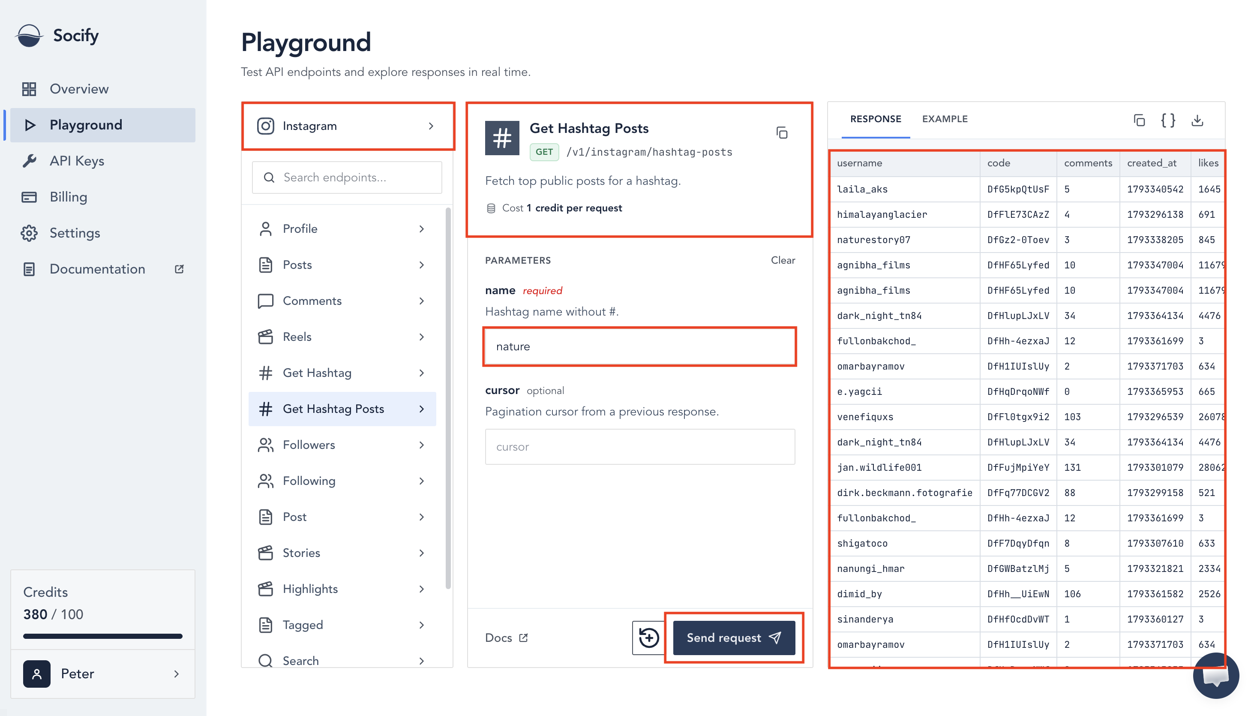
Task: Copy the response with the copy icon
Action: tap(1139, 120)
